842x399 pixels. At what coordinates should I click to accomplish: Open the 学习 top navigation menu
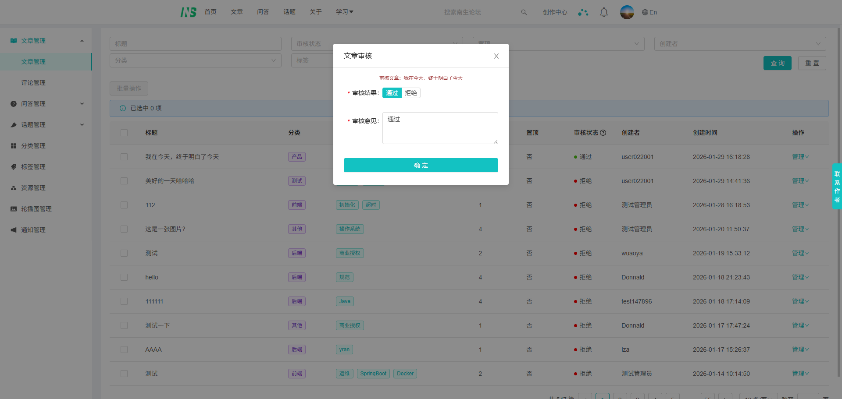click(x=344, y=12)
